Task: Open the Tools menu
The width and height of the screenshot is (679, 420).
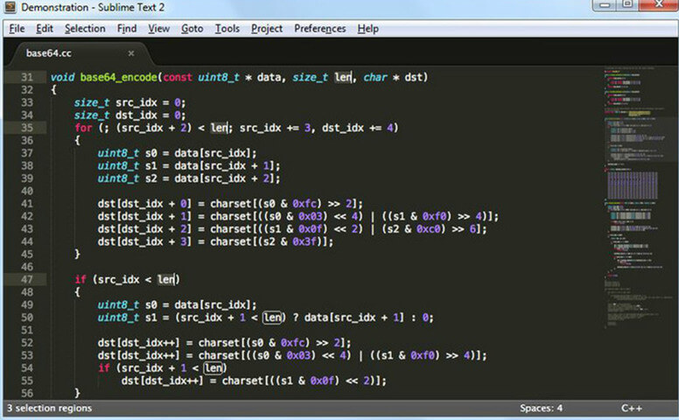Action: (x=227, y=29)
